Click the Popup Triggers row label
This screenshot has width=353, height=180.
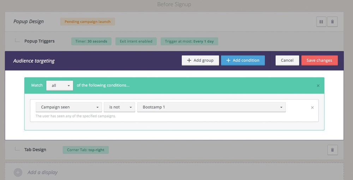[40, 41]
